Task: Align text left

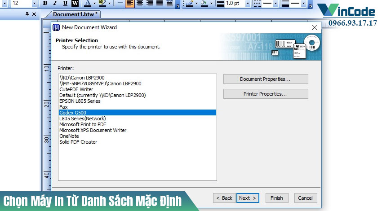Action: coord(129,3)
